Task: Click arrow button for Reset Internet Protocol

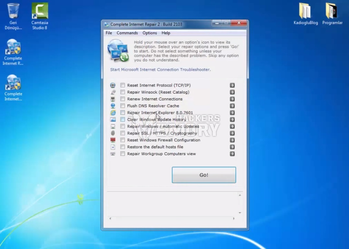Action: (x=232, y=85)
